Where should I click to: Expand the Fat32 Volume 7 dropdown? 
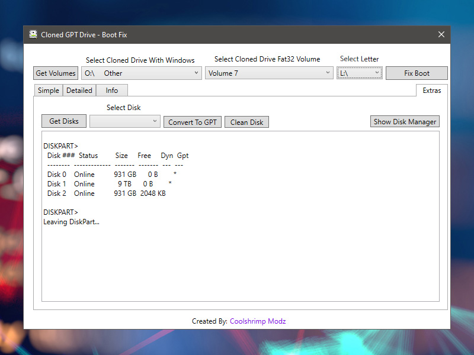[x=269, y=73]
